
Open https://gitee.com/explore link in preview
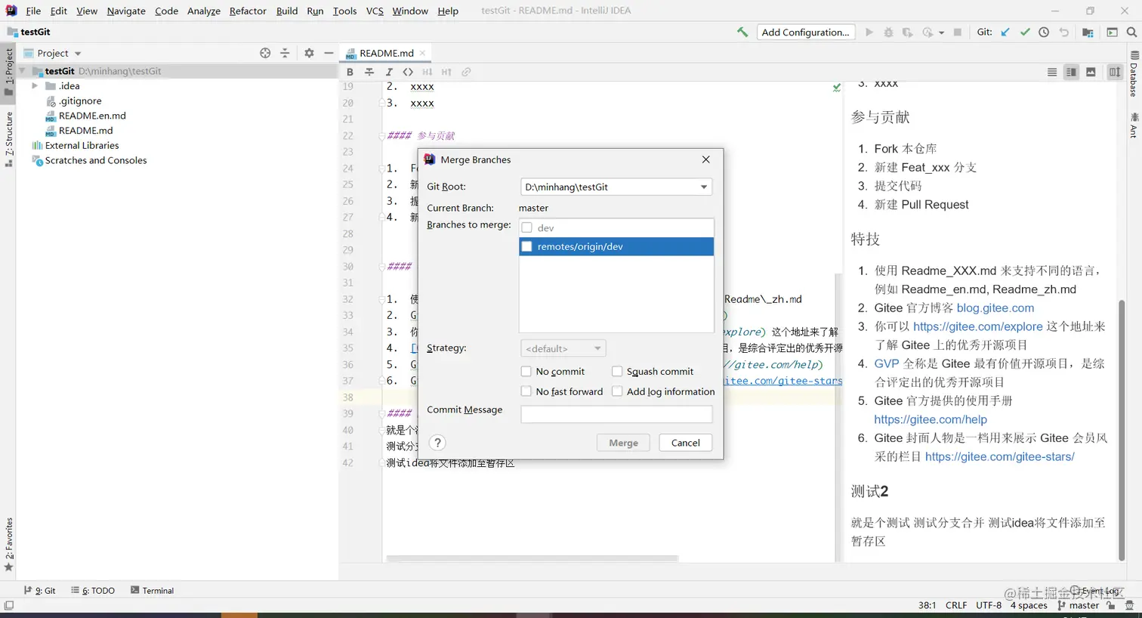977,326
